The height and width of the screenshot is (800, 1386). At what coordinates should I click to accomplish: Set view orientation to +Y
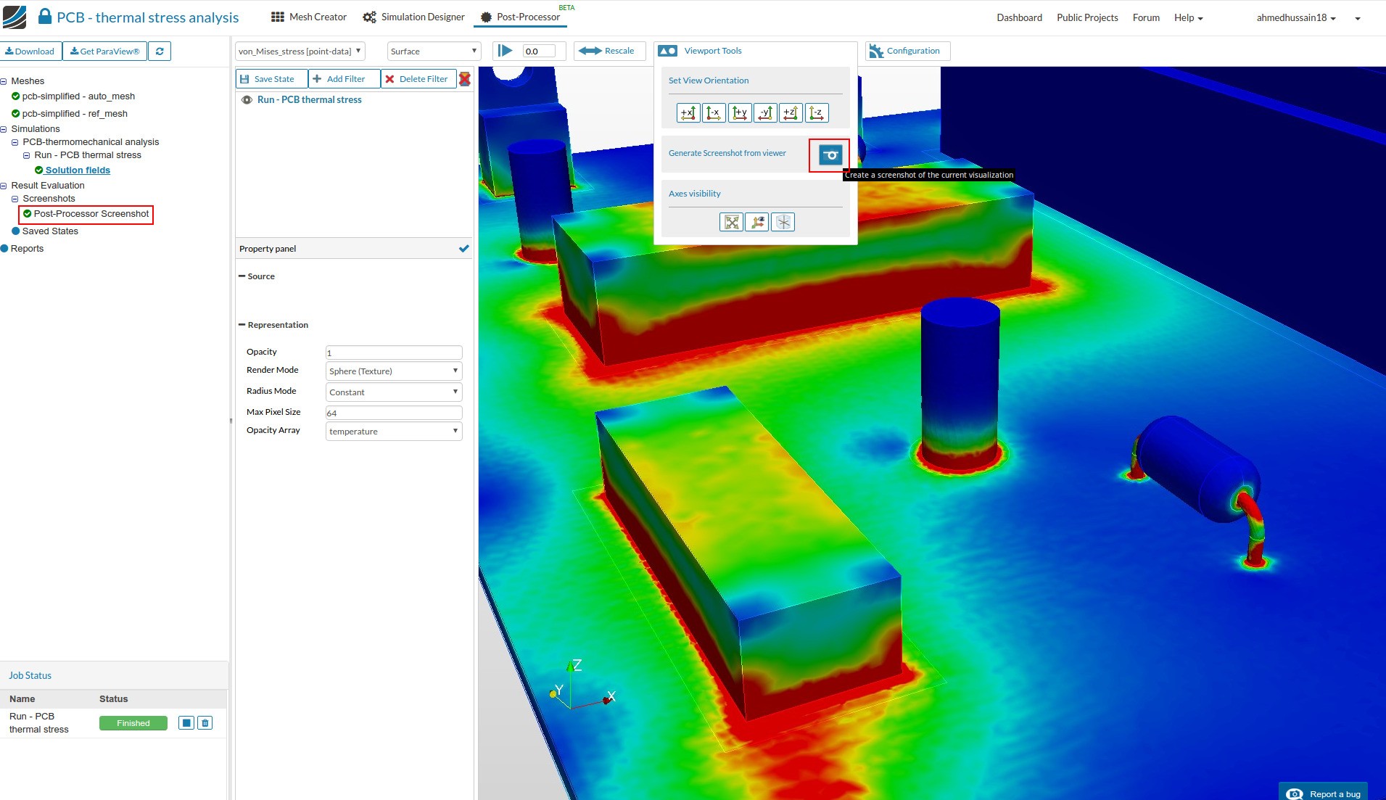tap(740, 113)
